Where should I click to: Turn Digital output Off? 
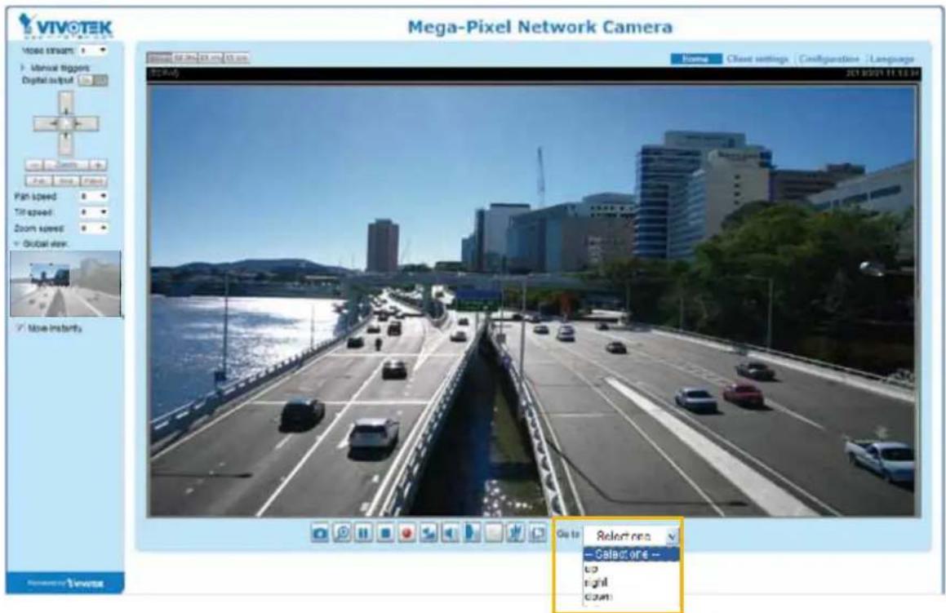pos(101,80)
